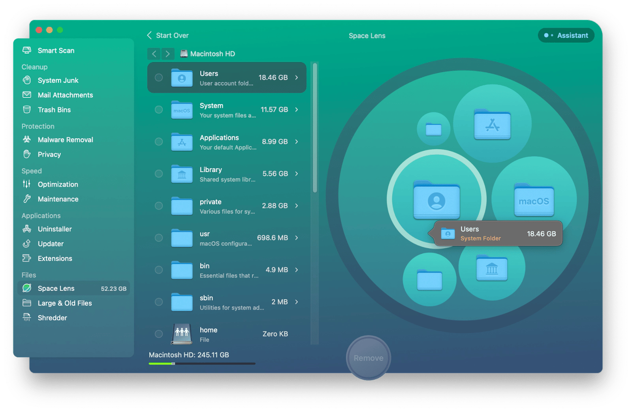Click the Privacy hand icon
The image size is (632, 412).
(x=27, y=154)
